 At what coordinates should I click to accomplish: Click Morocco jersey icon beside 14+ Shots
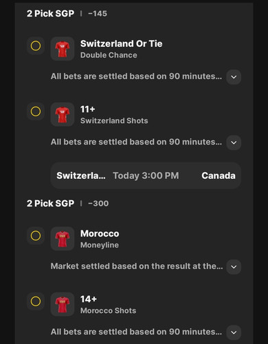63,304
